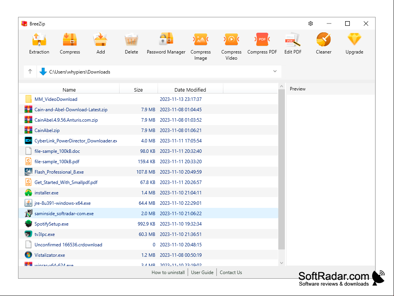
Task: Click the 159.4 KB size cell
Action: 146,162
